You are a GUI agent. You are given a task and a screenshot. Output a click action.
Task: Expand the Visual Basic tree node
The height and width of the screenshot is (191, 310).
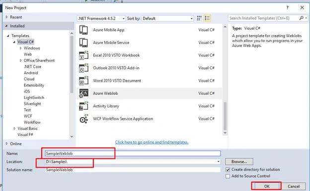click(14, 128)
